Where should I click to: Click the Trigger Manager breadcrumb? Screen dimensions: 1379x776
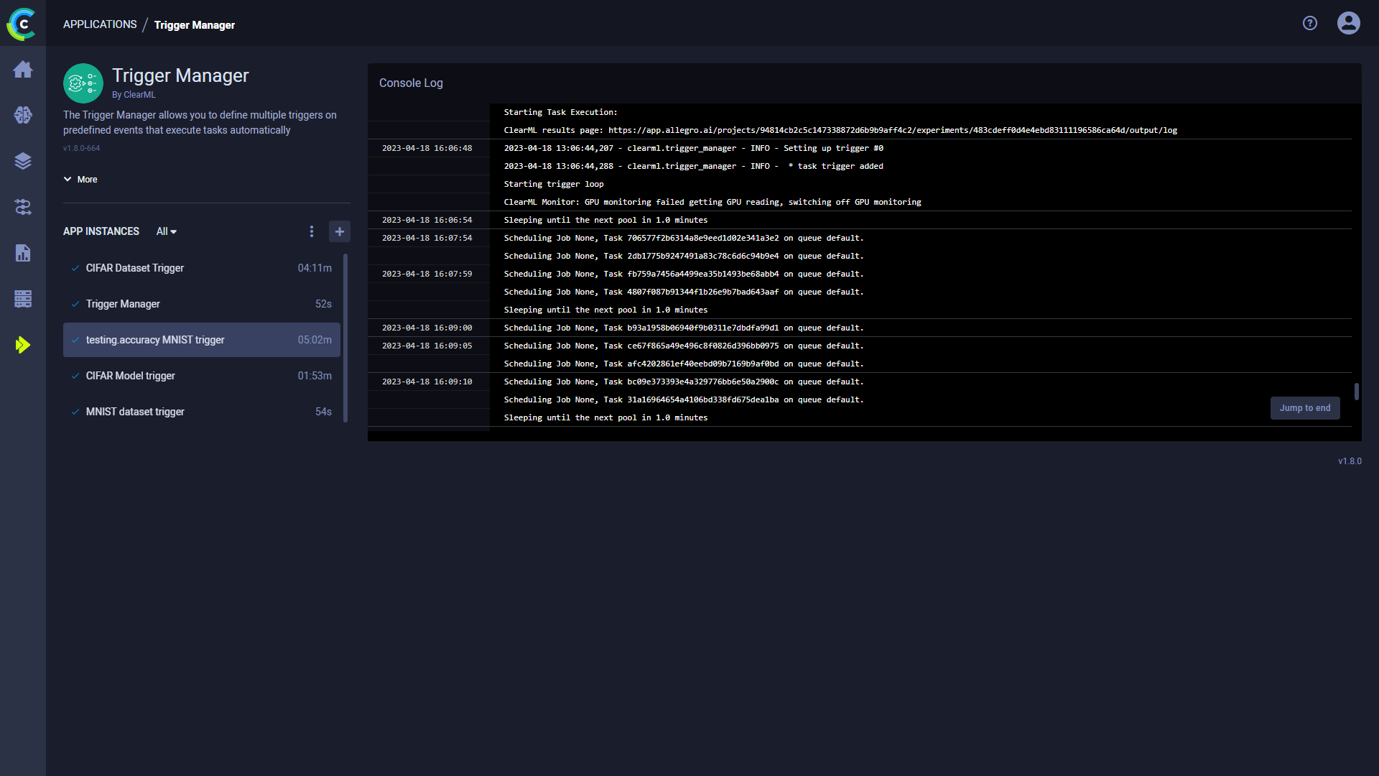tap(194, 24)
